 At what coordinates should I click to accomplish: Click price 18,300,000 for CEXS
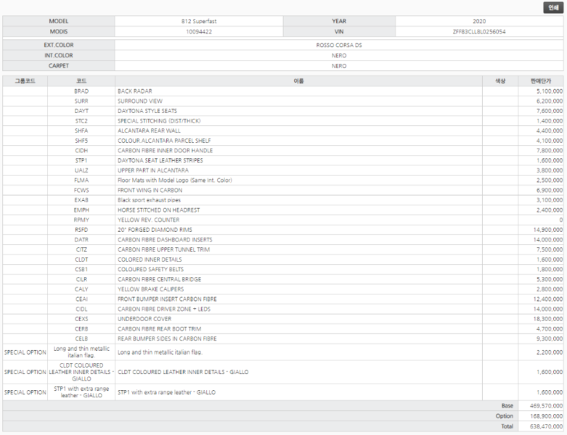[x=548, y=319]
